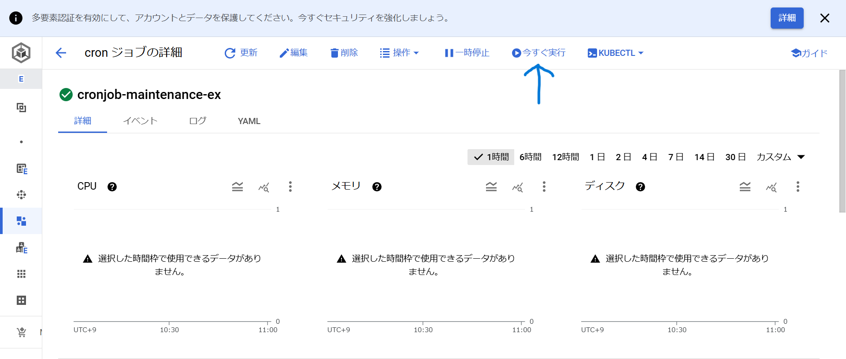Toggle legend on the CPU chart

pyautogui.click(x=237, y=187)
